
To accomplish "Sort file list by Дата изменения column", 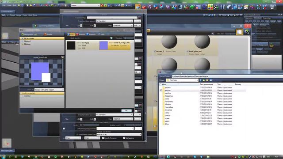I will [206, 84].
